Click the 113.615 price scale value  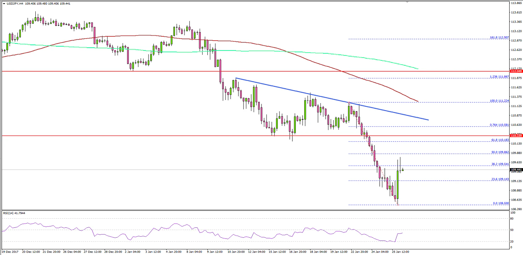516,12
